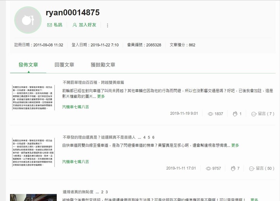
Task: Click the ryan00014875 profile avatar
Action: point(28,20)
